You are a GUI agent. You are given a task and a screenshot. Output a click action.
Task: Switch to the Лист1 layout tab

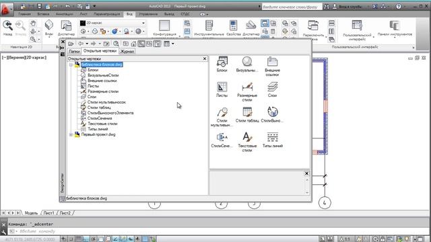click(48, 213)
